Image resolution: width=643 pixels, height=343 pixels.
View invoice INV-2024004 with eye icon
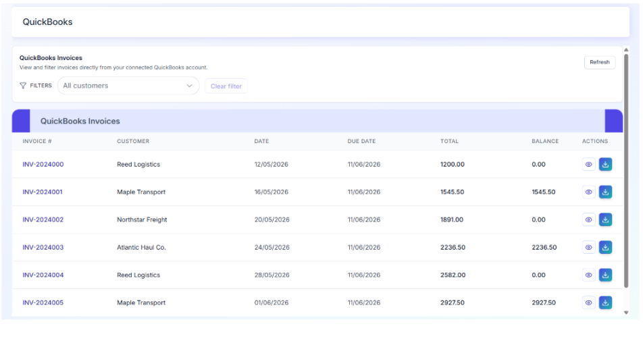pyautogui.click(x=588, y=275)
